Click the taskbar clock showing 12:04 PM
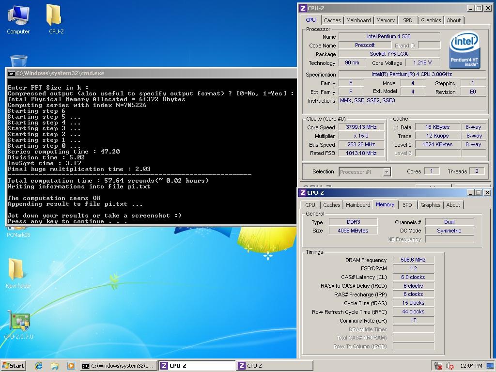Screen dimensions: 496x372 coord(471,366)
